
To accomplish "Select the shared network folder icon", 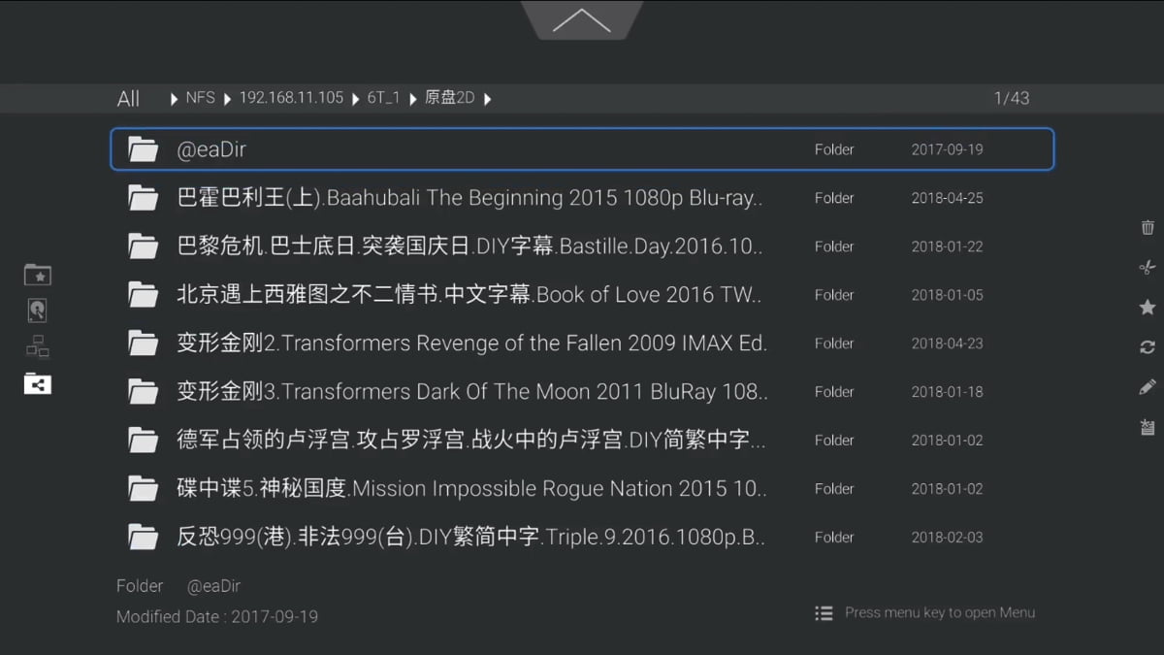I will point(37,384).
